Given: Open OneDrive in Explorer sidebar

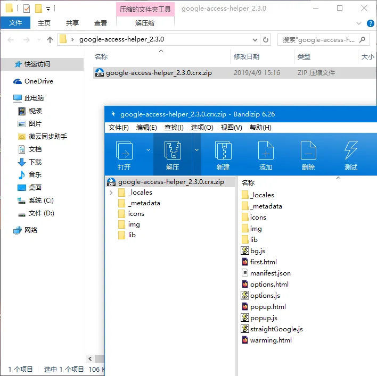Looking at the screenshot, I should tap(33, 81).
